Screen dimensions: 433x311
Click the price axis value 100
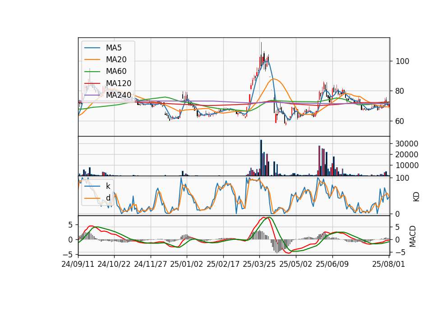point(402,61)
